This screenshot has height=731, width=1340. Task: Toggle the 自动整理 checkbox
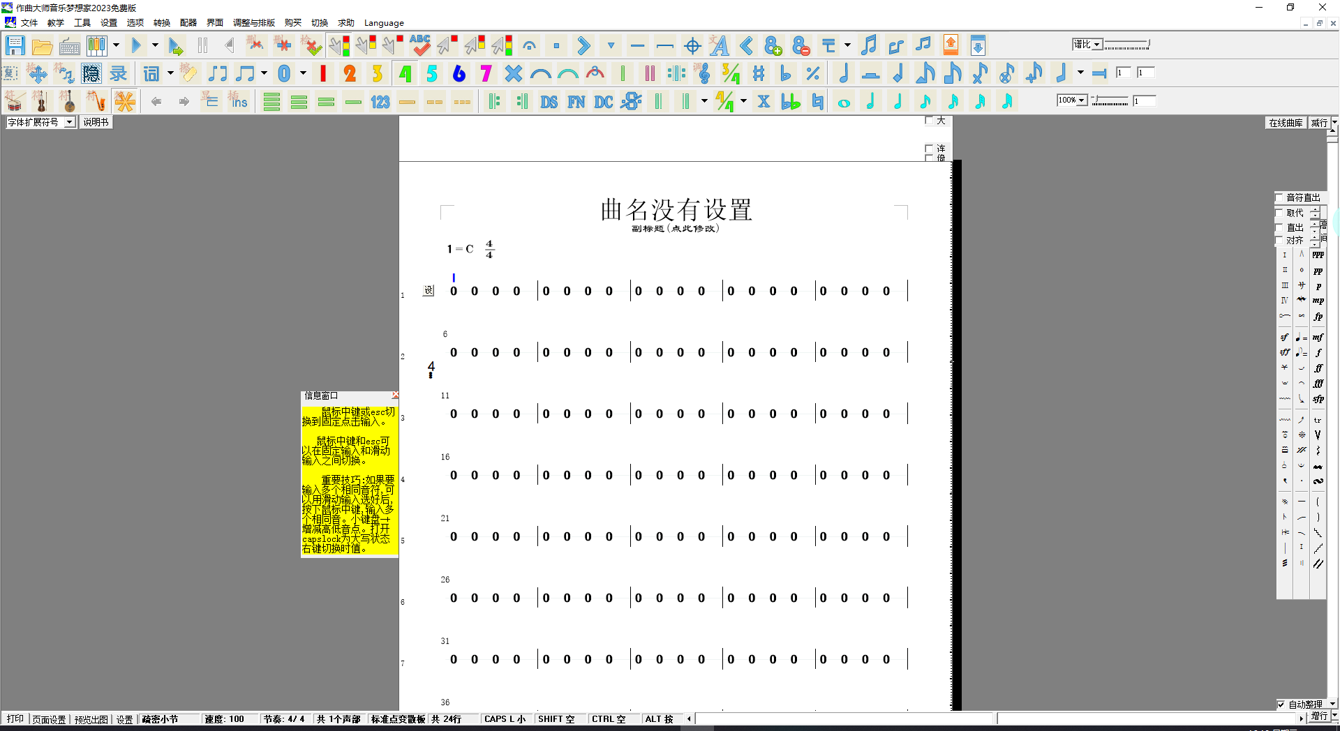click(x=1281, y=704)
